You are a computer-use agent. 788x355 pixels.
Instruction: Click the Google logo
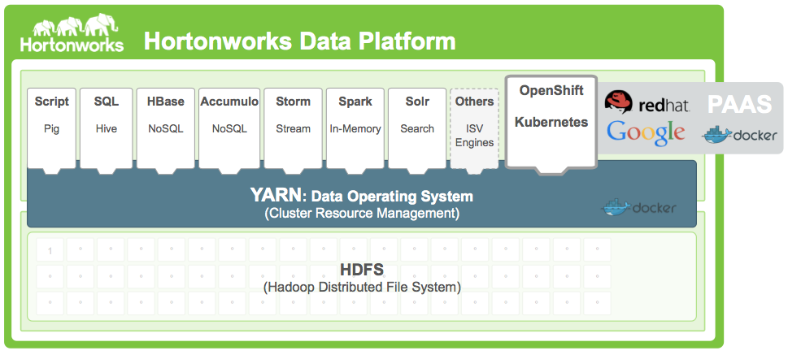click(646, 132)
